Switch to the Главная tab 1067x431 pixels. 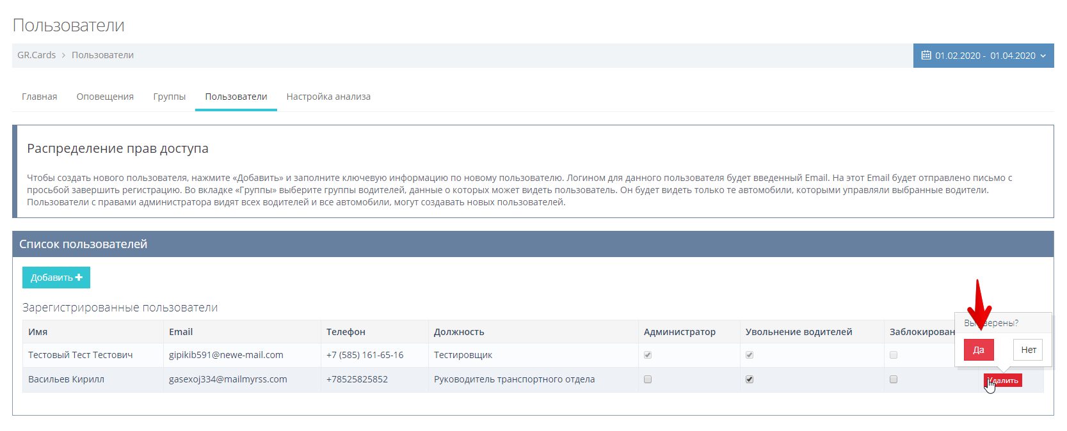pyautogui.click(x=40, y=97)
